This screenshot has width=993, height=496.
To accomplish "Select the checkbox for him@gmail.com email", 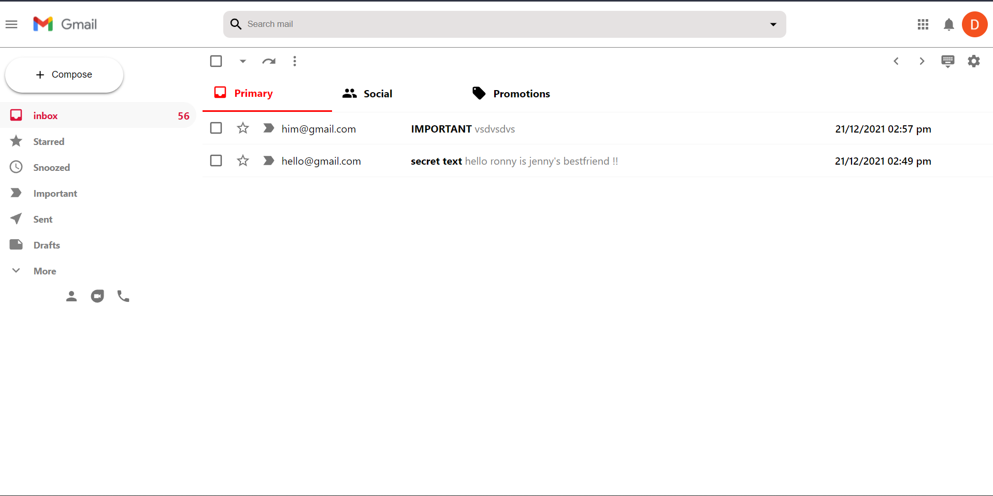I will click(x=216, y=128).
